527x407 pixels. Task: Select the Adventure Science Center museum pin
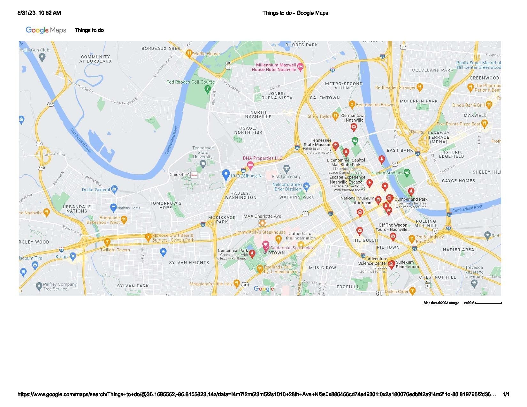[x=391, y=264]
